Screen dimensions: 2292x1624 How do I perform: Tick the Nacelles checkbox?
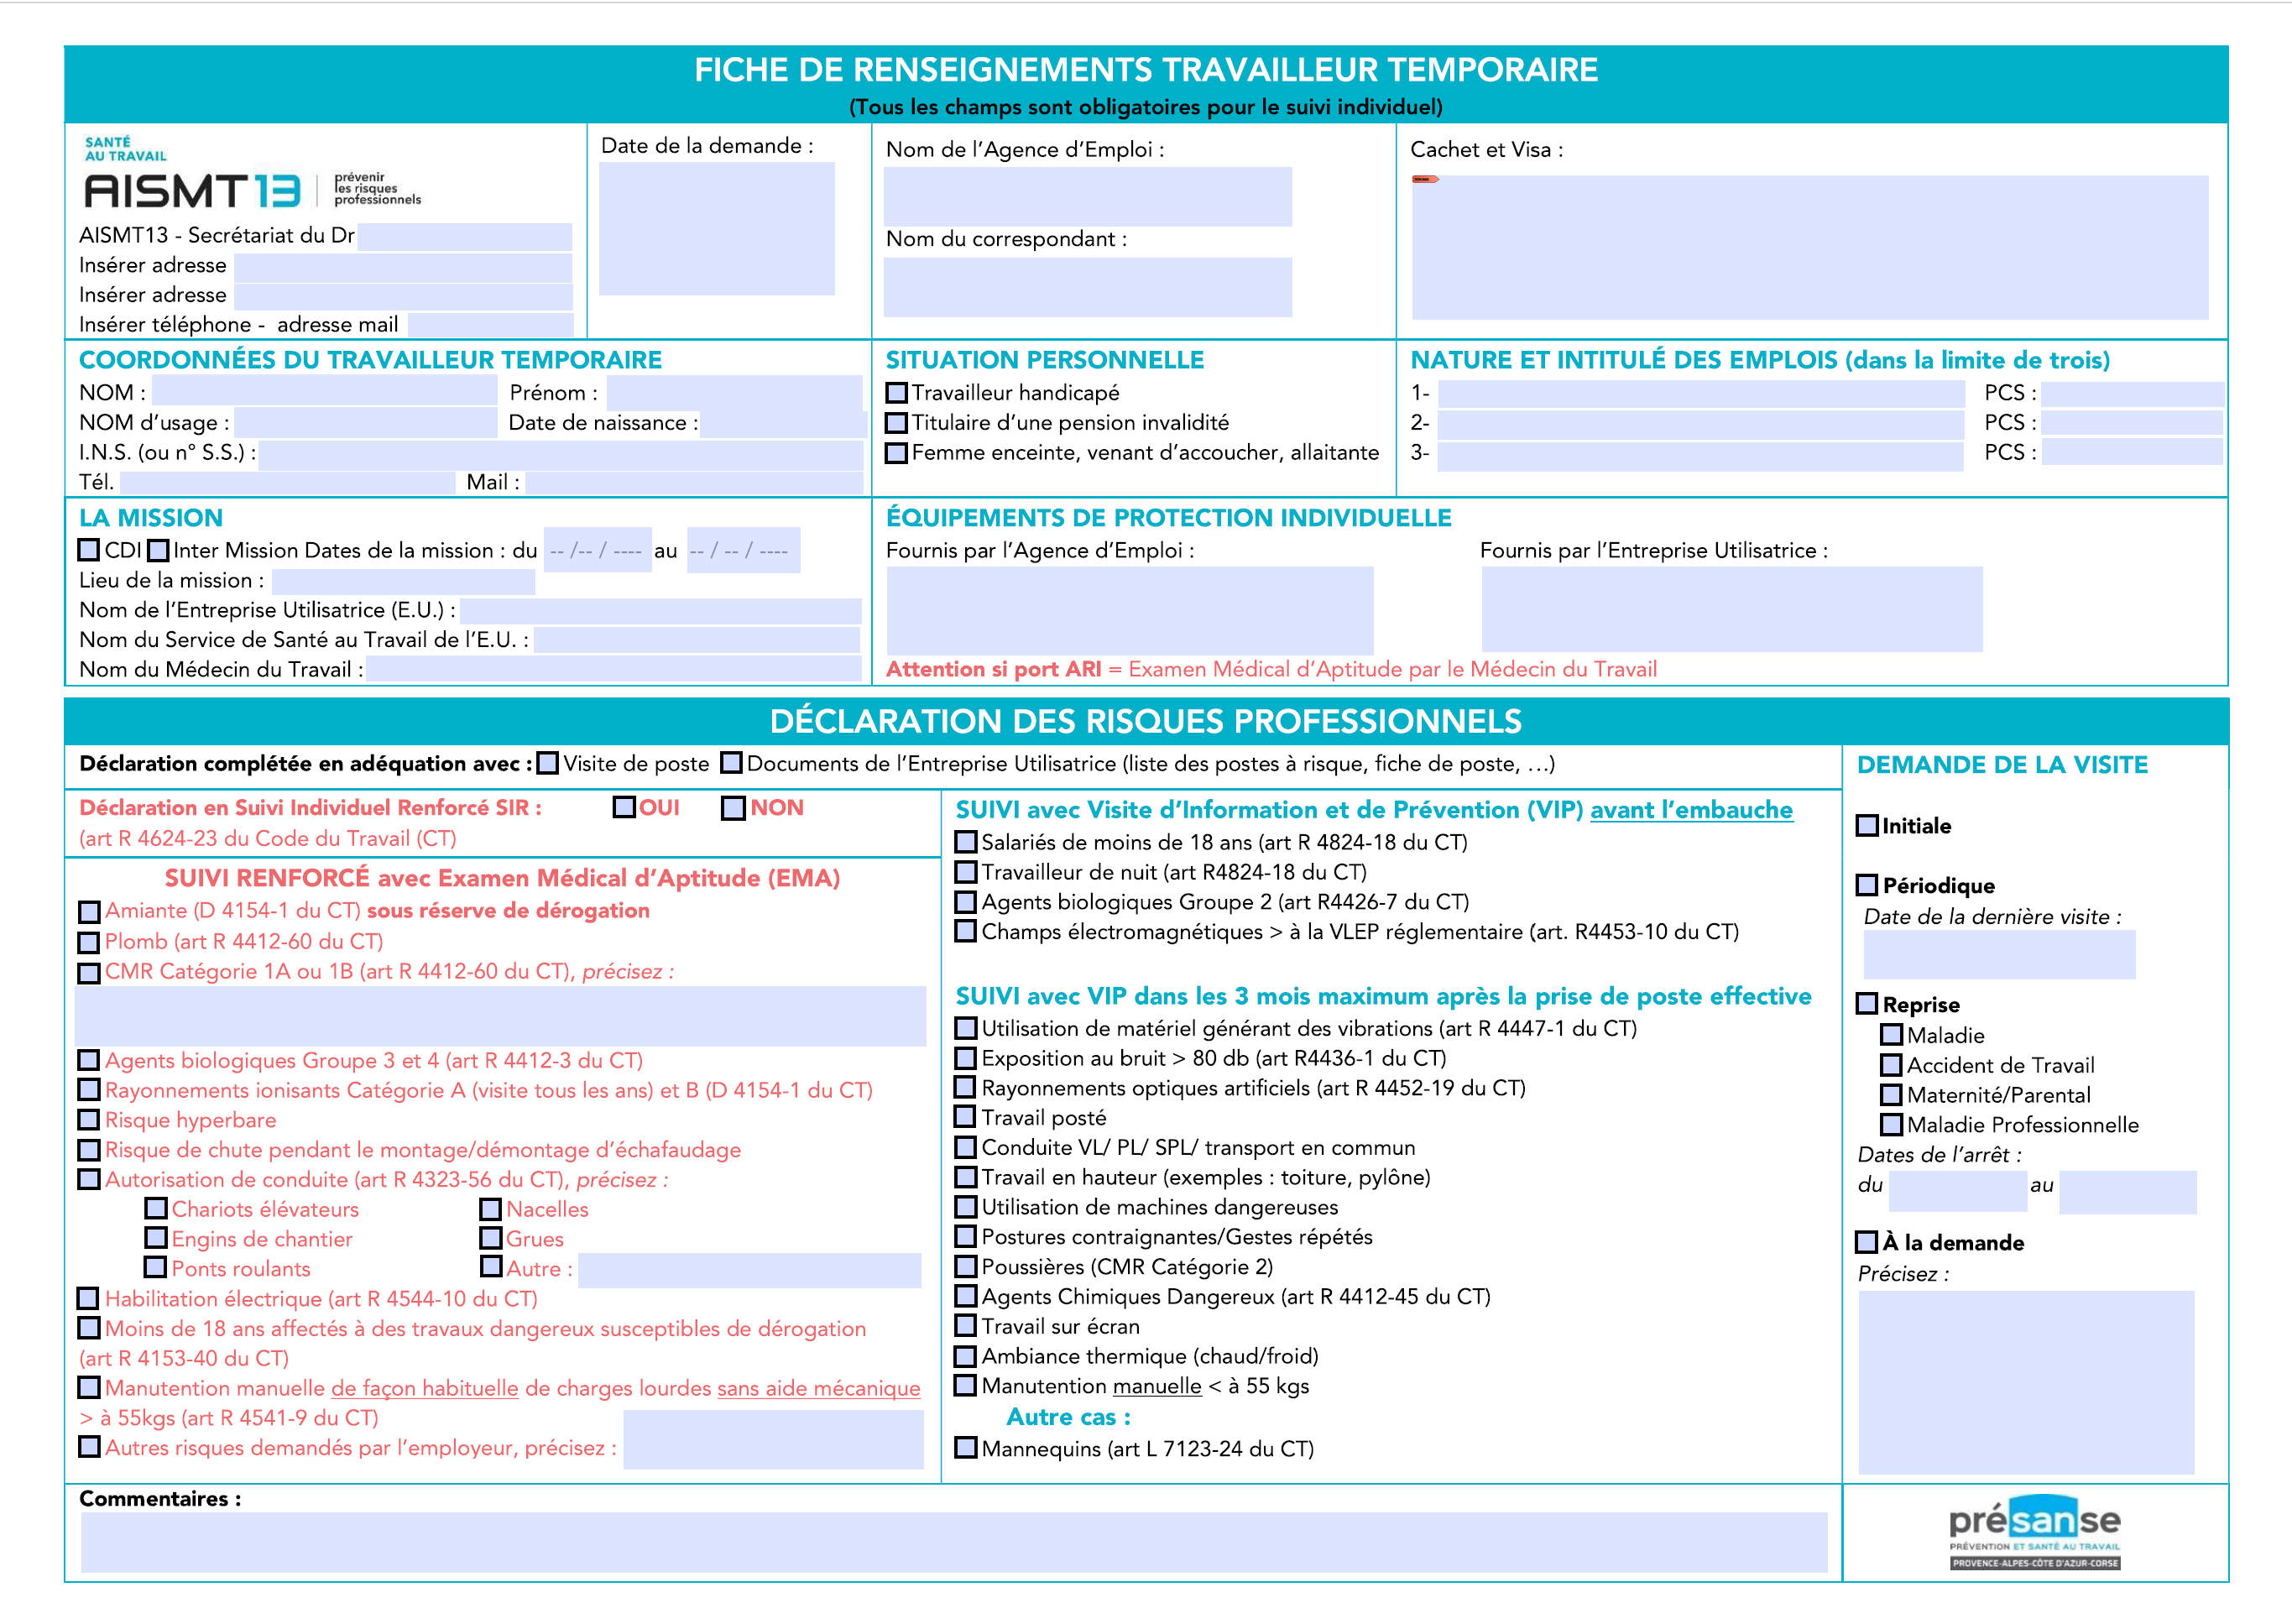point(491,1209)
